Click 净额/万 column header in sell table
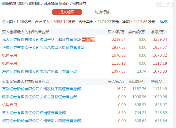The height and width of the screenshot is (128, 176). (x=157, y=81)
